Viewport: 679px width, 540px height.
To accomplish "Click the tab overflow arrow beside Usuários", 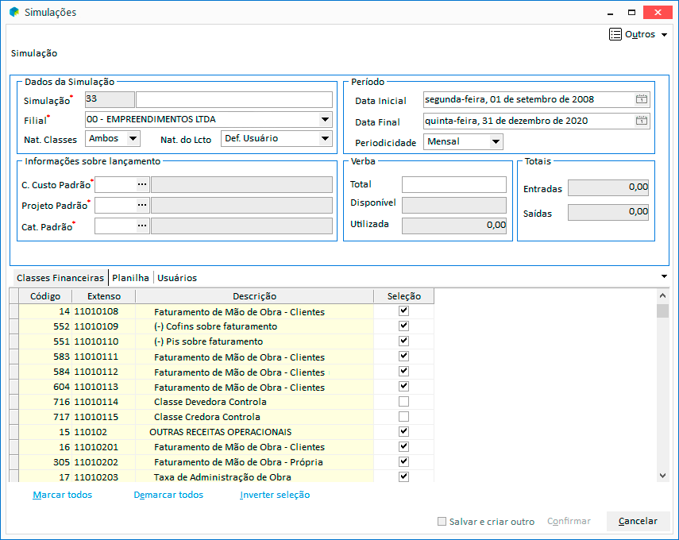I will tap(664, 276).
